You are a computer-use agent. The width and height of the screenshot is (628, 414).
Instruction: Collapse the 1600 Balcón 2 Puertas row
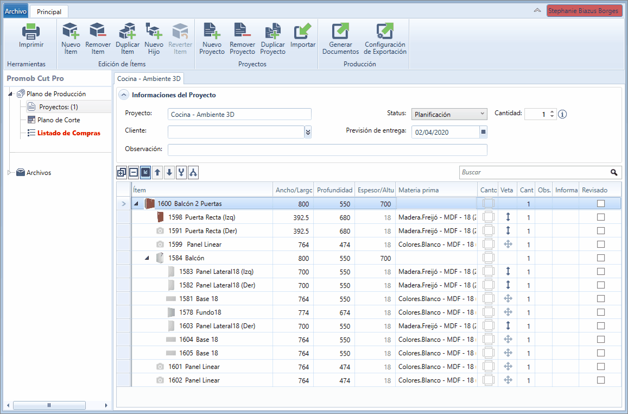136,204
